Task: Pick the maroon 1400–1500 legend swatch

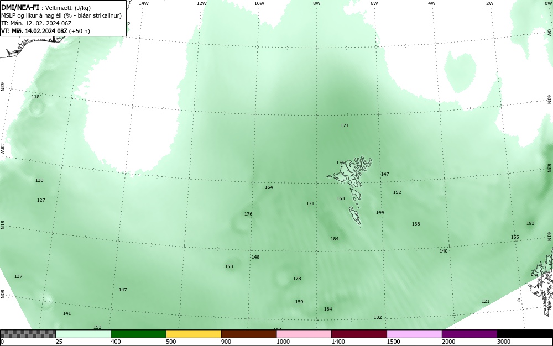Action: [359, 334]
